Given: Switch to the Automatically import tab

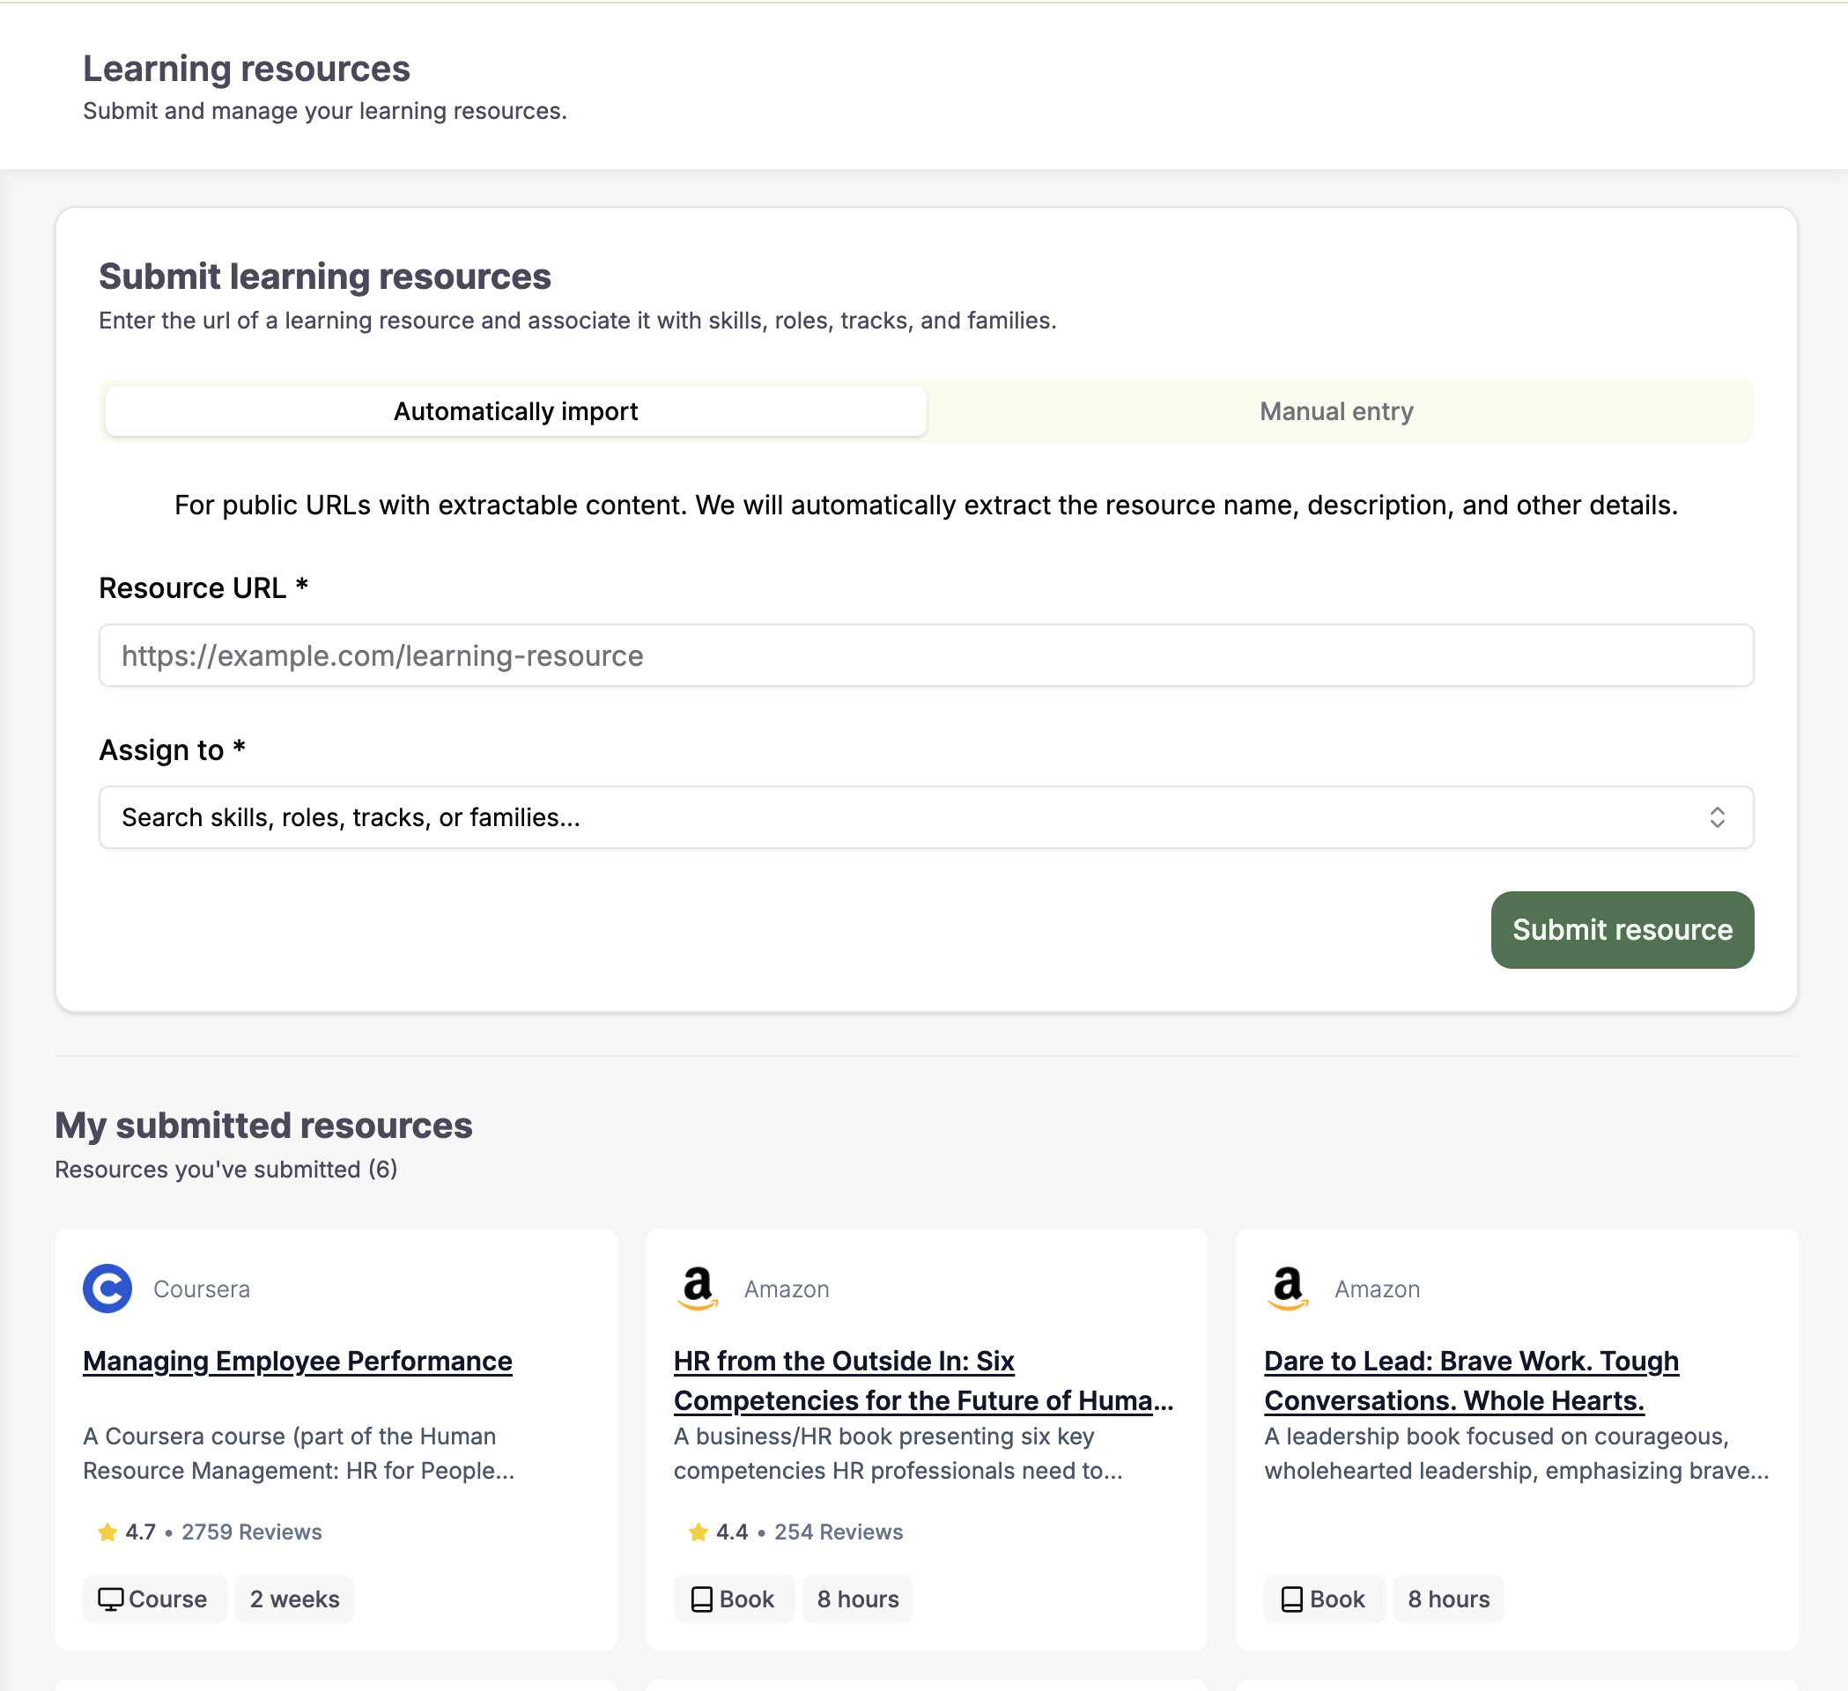Looking at the screenshot, I should (515, 411).
